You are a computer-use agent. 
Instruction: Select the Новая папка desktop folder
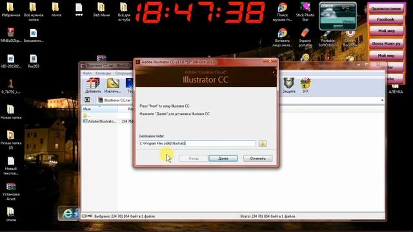(x=11, y=111)
